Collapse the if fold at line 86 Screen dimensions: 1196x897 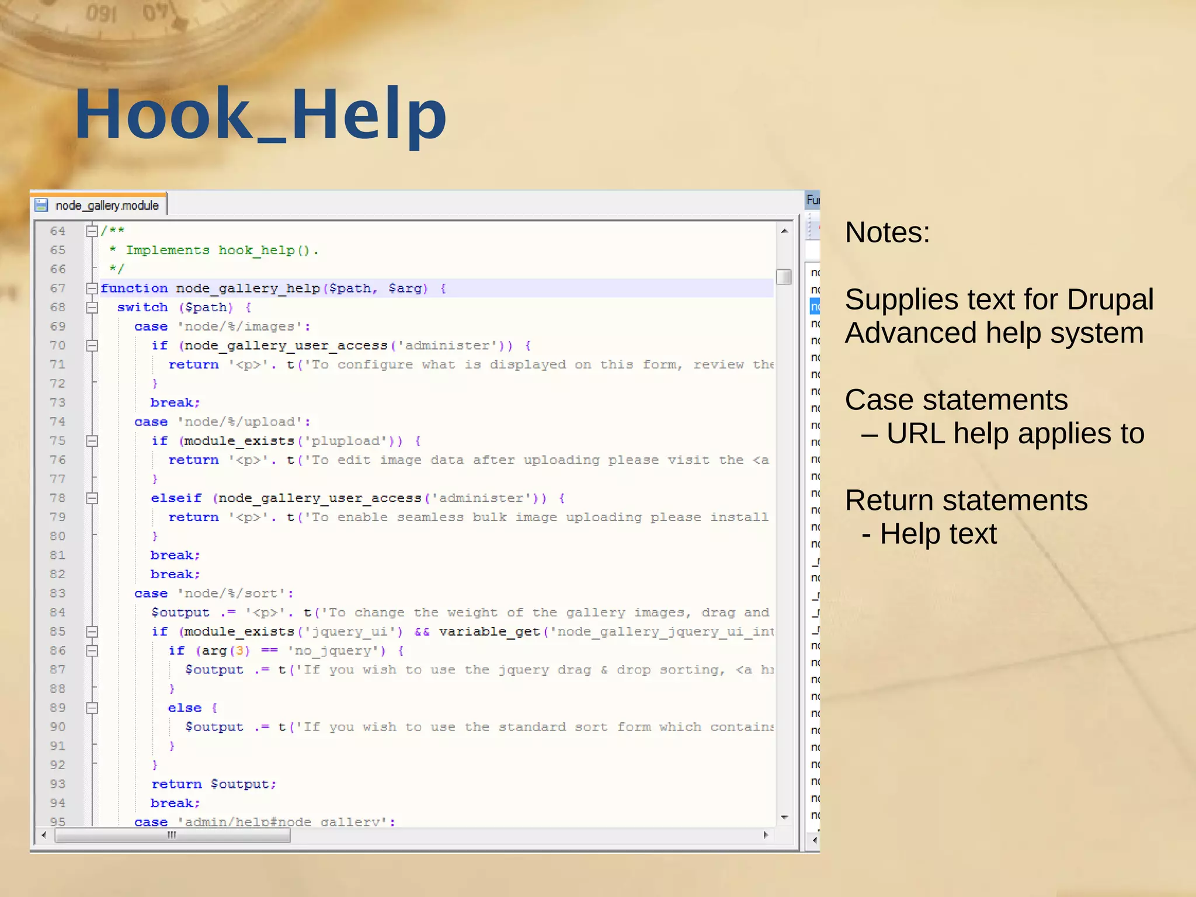pyautogui.click(x=92, y=651)
